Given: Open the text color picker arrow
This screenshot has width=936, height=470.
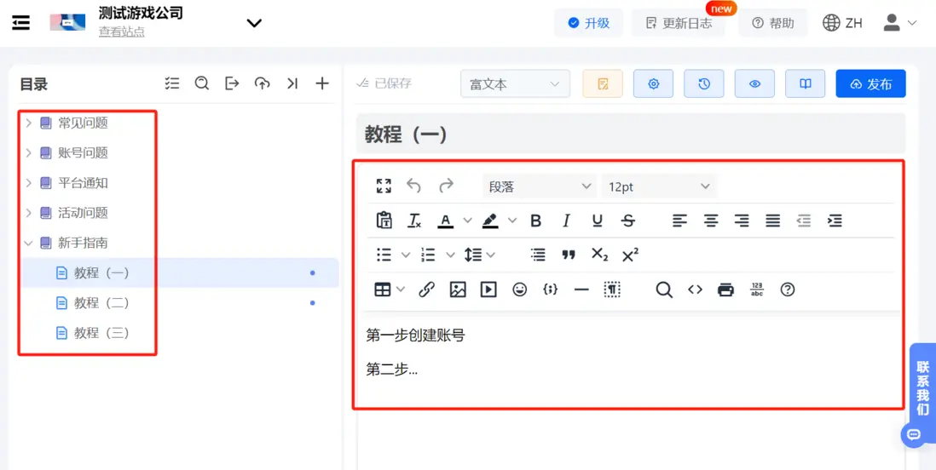Looking at the screenshot, I should [468, 221].
